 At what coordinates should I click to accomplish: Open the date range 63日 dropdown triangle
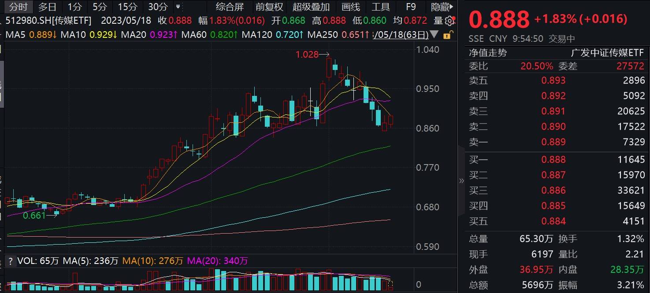[434, 35]
